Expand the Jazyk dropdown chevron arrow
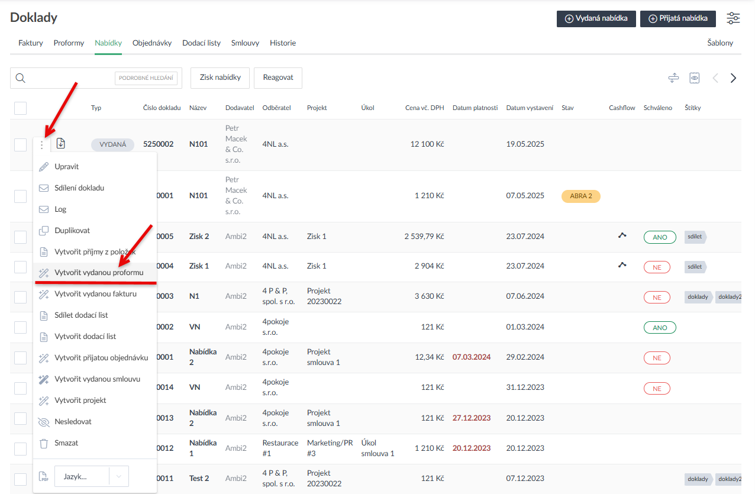 (119, 477)
